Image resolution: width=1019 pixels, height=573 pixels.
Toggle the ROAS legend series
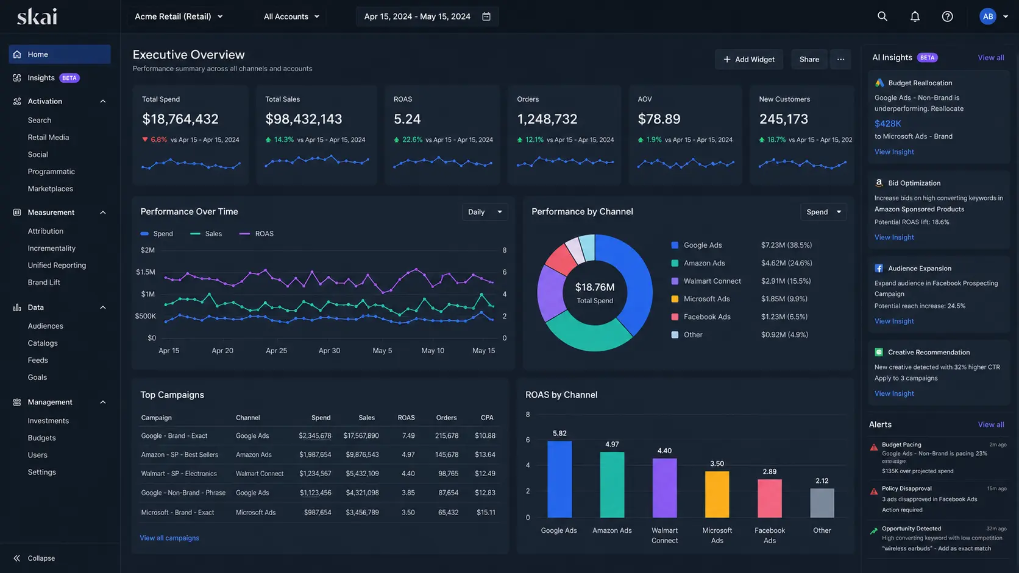coord(257,234)
